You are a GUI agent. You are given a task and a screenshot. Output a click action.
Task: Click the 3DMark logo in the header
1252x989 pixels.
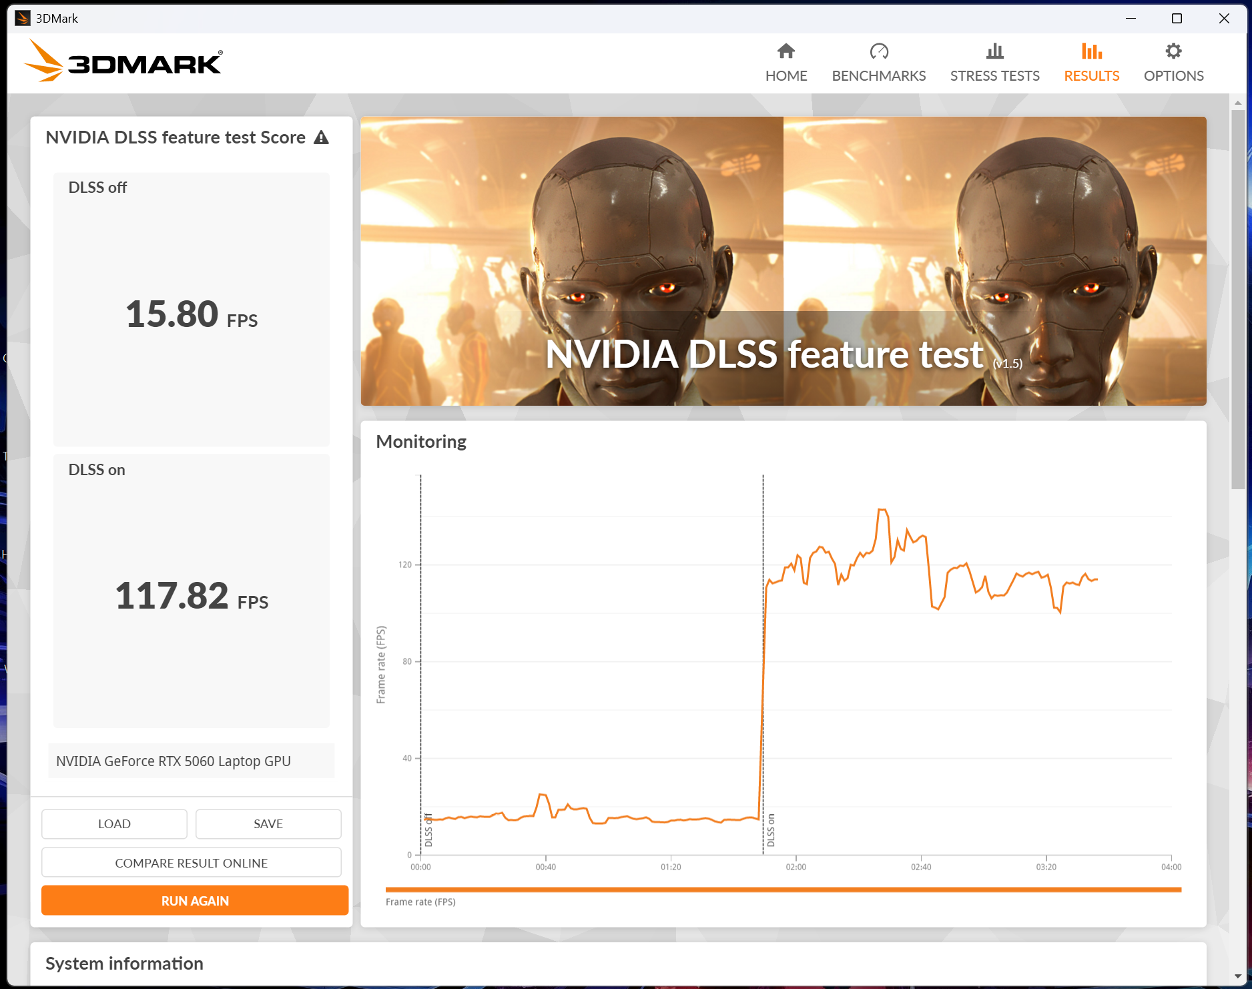pos(123,61)
